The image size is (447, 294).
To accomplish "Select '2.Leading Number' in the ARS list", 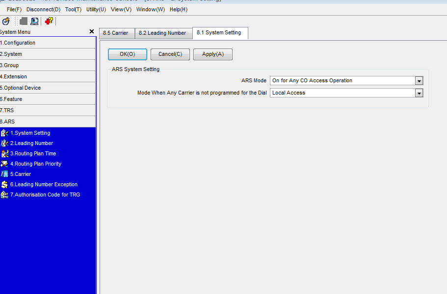I will coord(31,143).
